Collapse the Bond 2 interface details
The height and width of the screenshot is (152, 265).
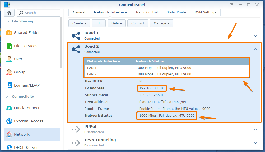(x=255, y=49)
